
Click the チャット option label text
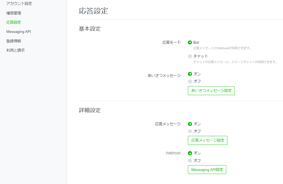pos(201,56)
